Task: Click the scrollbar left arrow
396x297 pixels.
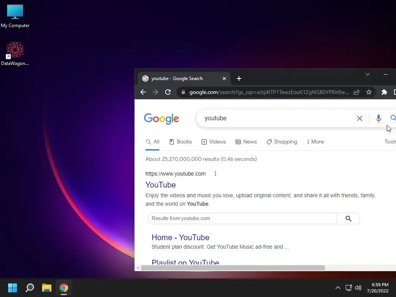Action: click(138, 268)
